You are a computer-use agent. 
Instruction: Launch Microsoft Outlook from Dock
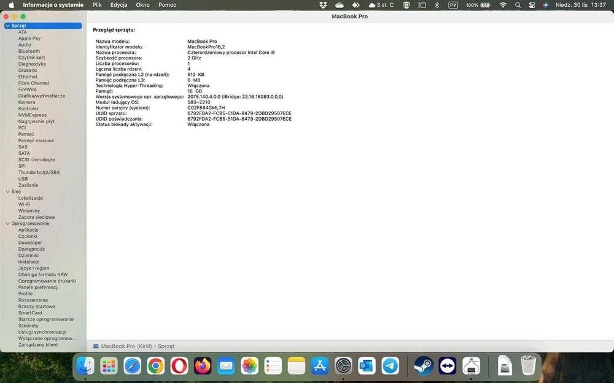(367, 366)
